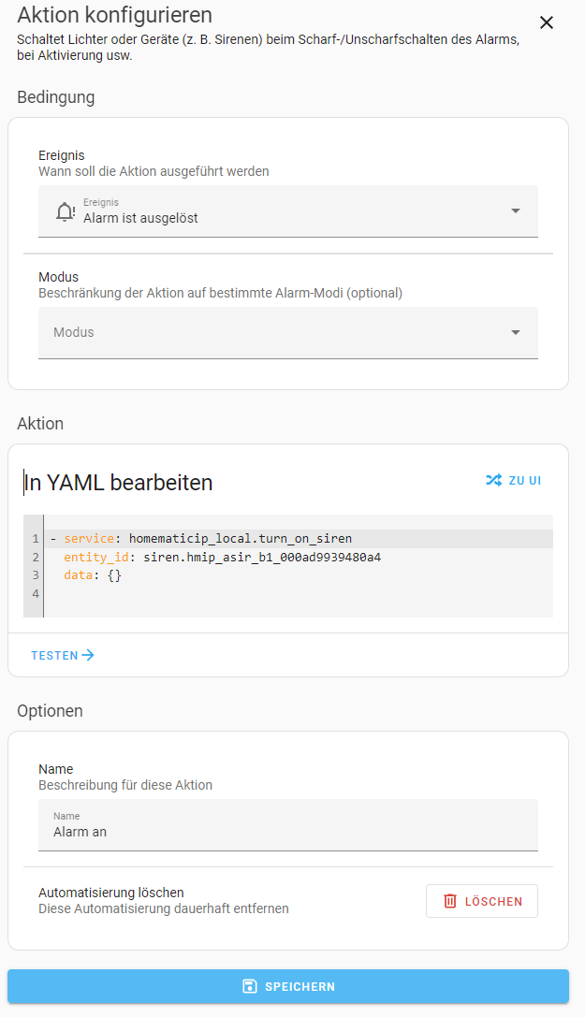Image resolution: width=585 pixels, height=1017 pixels.
Task: Select the Modus combo box field
Action: 288,333
